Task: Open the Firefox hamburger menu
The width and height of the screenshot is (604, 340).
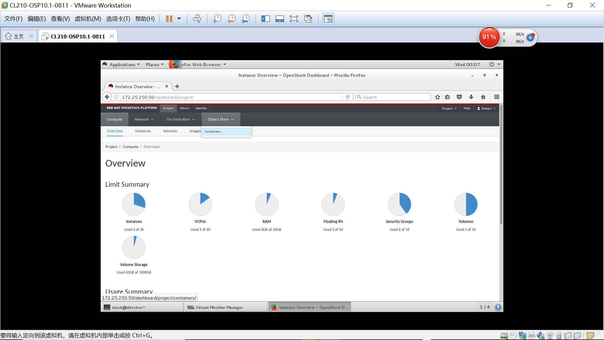Action: 497,97
